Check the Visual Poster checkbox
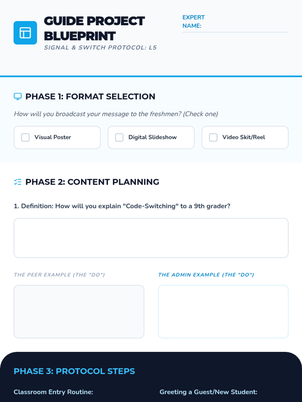 tap(25, 137)
